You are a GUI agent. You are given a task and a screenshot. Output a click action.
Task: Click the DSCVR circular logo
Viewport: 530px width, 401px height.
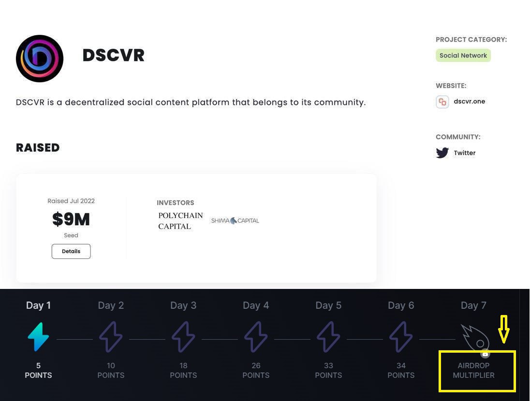click(x=40, y=58)
